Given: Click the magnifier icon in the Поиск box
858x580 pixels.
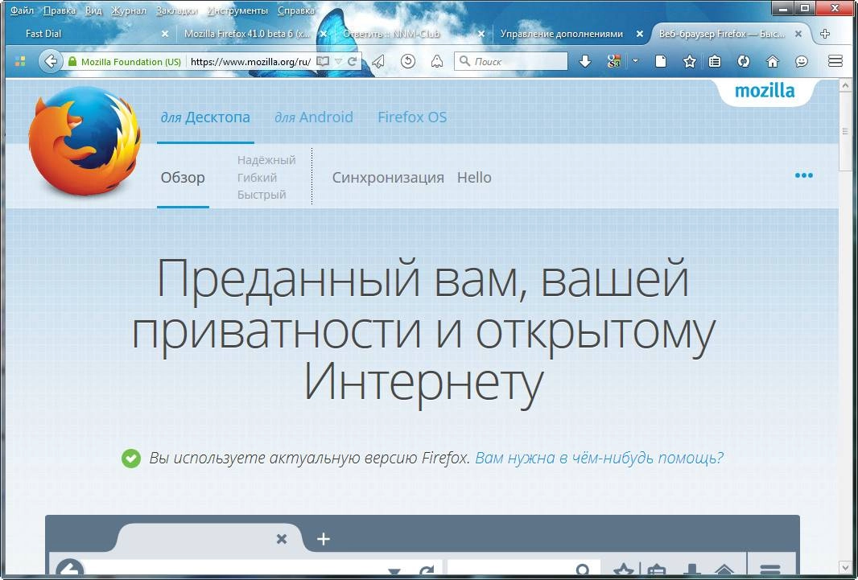Looking at the screenshot, I should tap(464, 61).
